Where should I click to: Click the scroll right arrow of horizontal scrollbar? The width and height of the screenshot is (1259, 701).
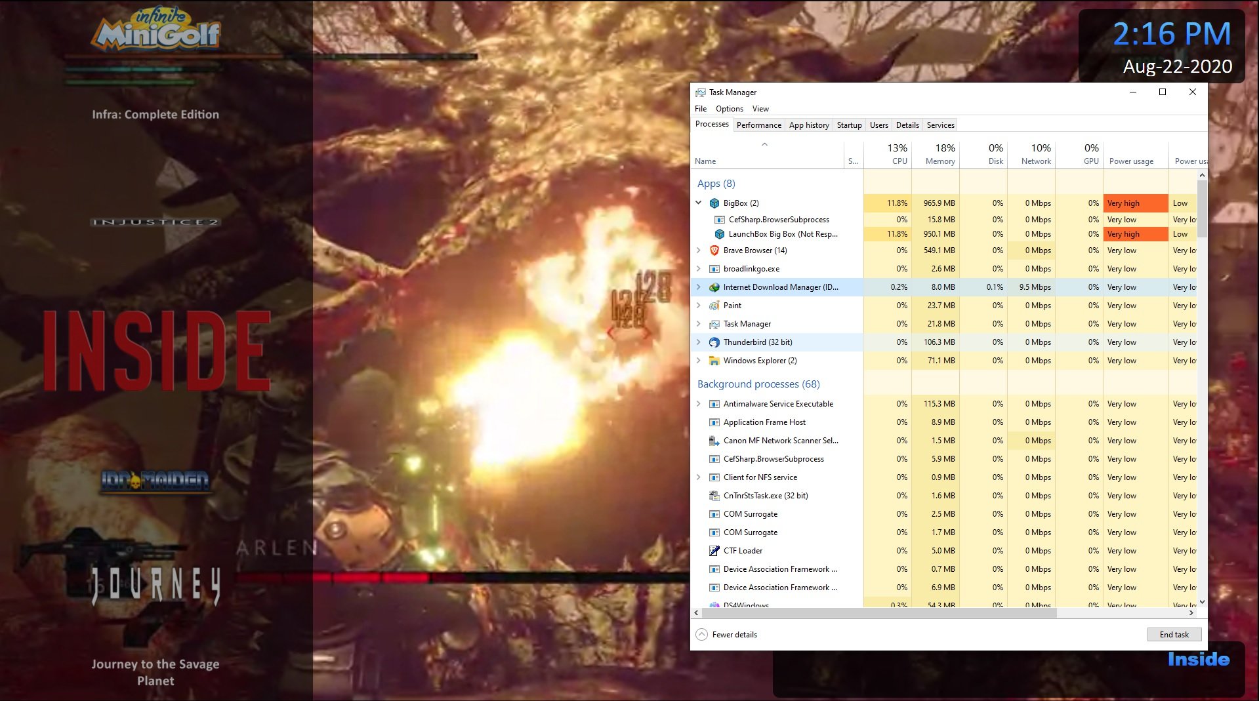point(1191,613)
